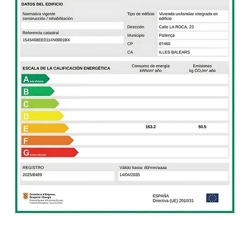Select the empty Normativa vigente field
Image resolution: width=244 pixels, height=244 pixels.
73,25
